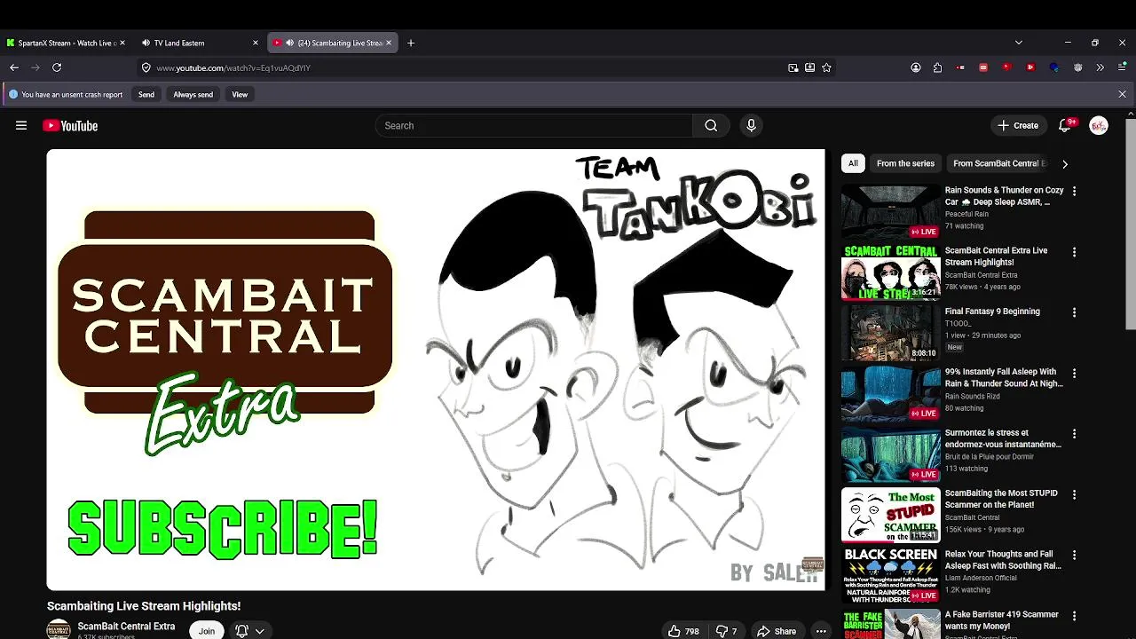Focus the YouTube search field
Image resolution: width=1136 pixels, height=639 pixels.
pos(534,126)
